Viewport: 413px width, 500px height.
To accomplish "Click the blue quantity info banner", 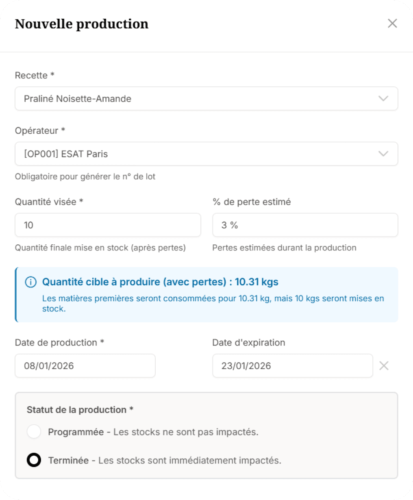I will (206, 295).
